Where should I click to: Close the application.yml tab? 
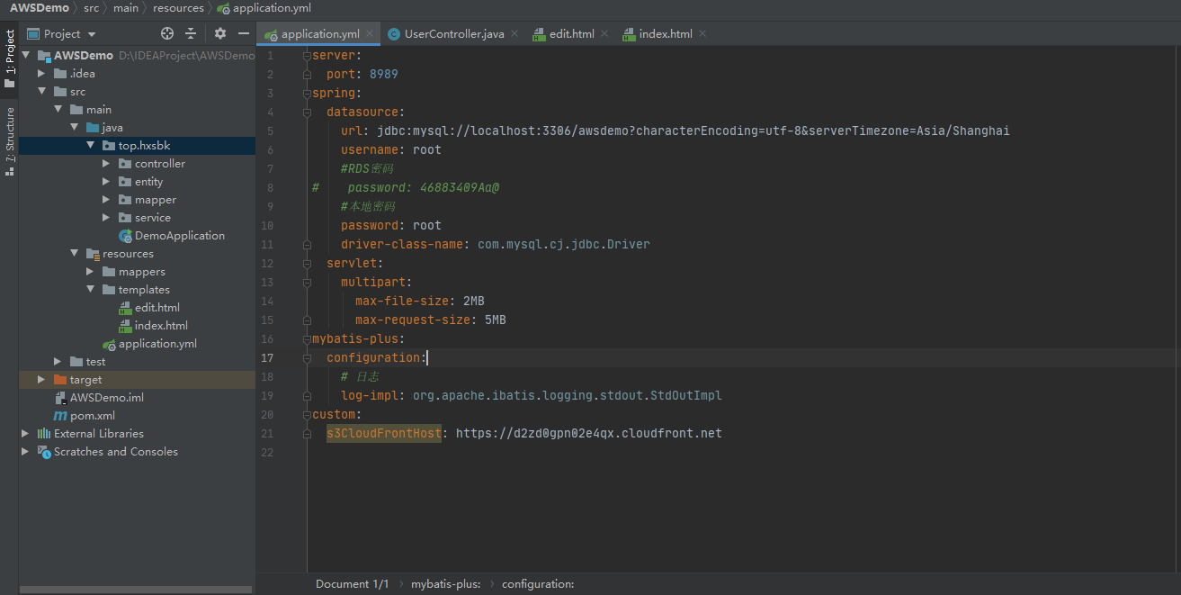[x=369, y=34]
